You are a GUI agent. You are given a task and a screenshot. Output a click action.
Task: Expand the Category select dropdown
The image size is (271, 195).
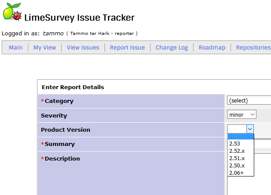249,101
